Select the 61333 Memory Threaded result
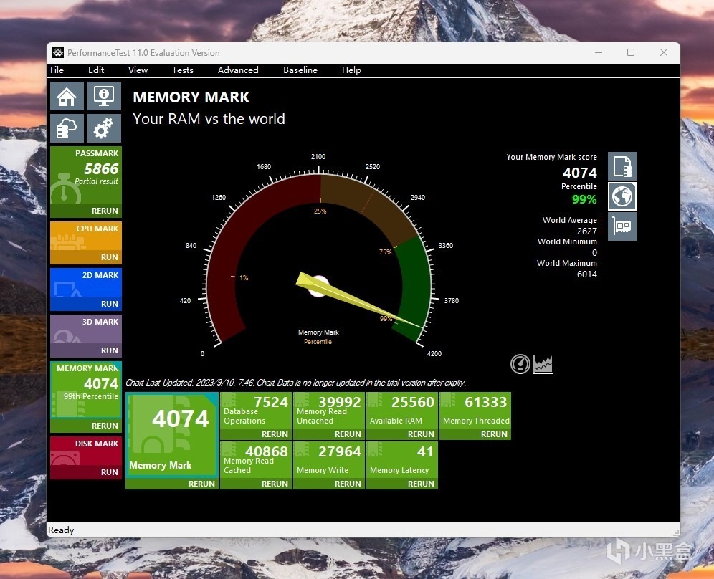Image resolution: width=714 pixels, height=579 pixels. tap(475, 411)
